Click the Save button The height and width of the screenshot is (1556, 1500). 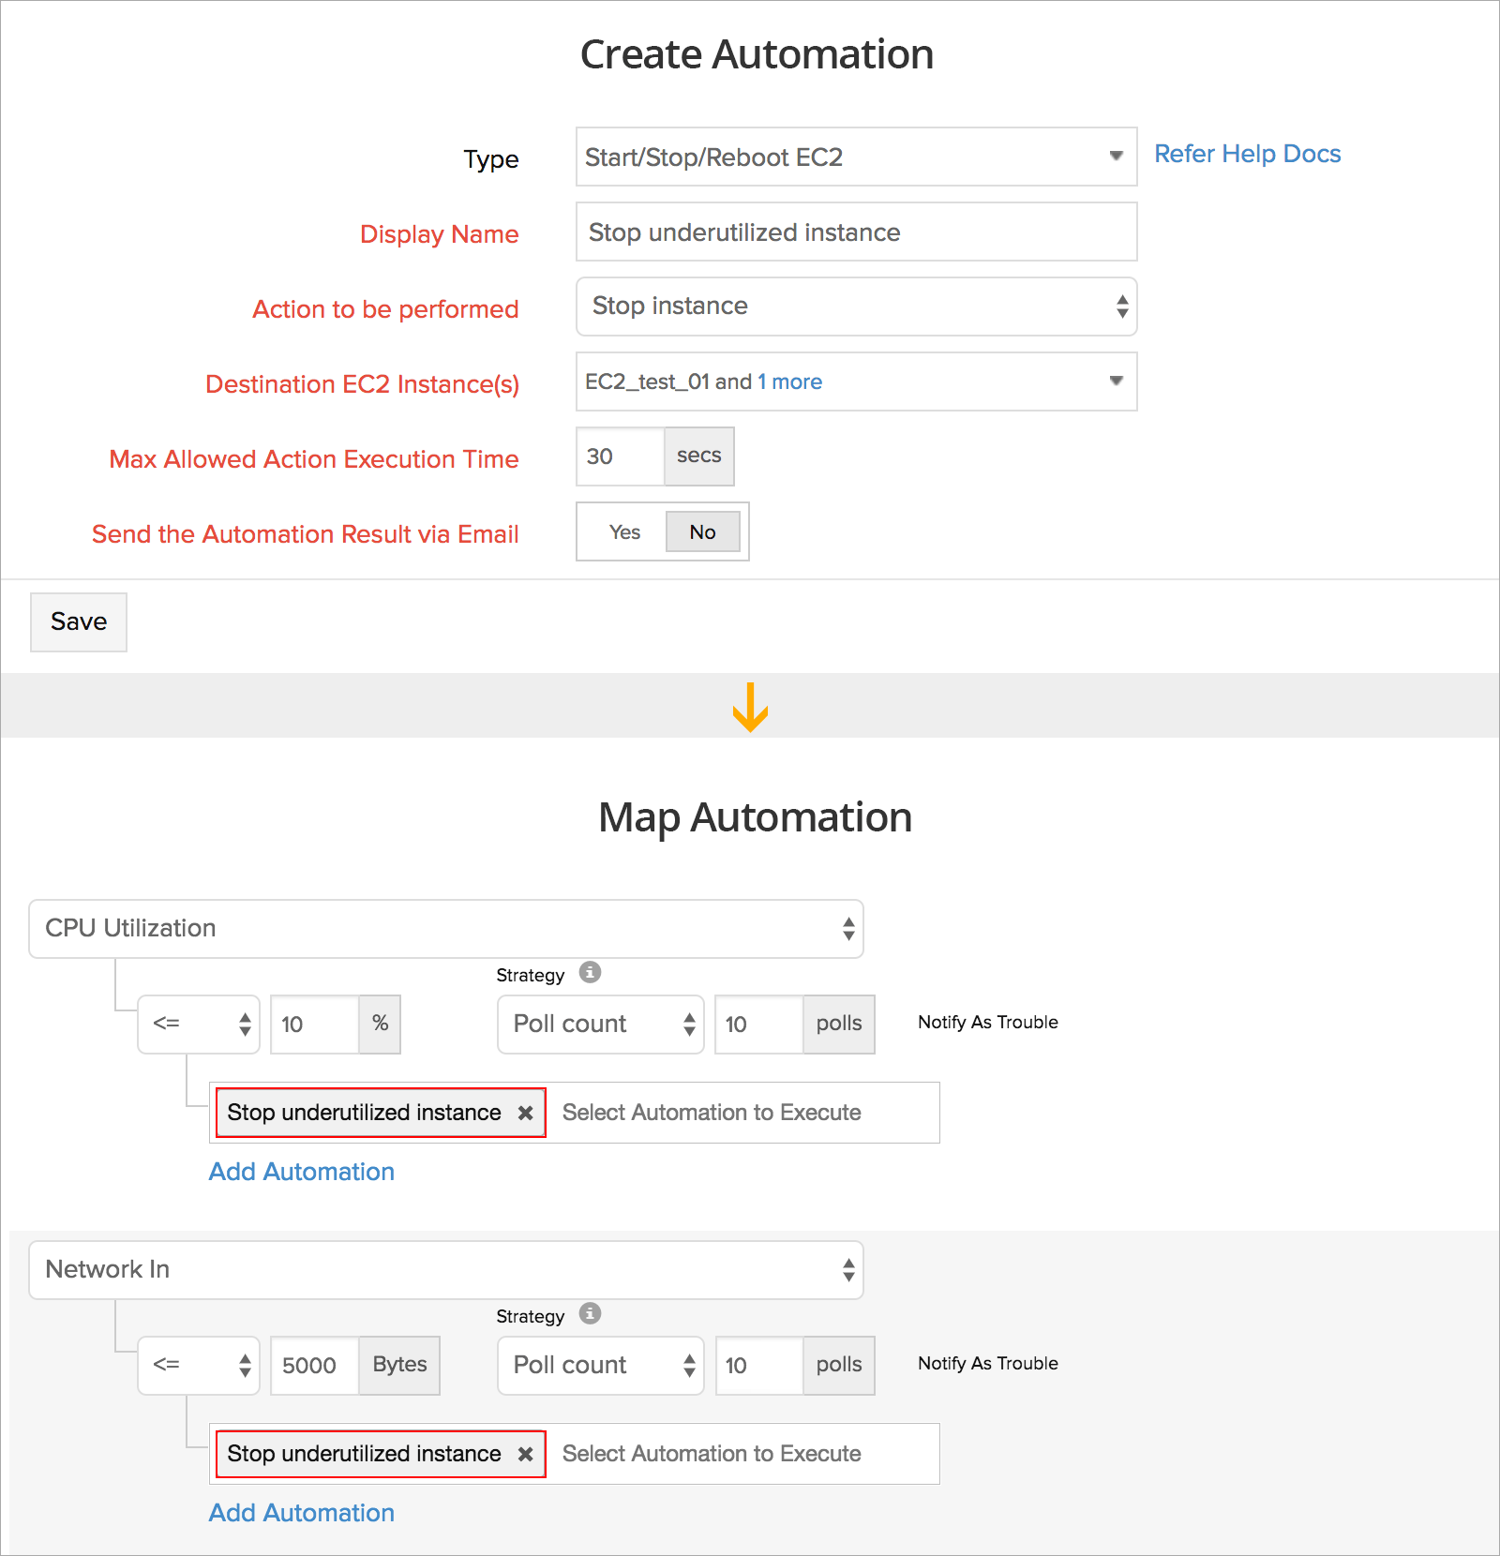(x=78, y=621)
